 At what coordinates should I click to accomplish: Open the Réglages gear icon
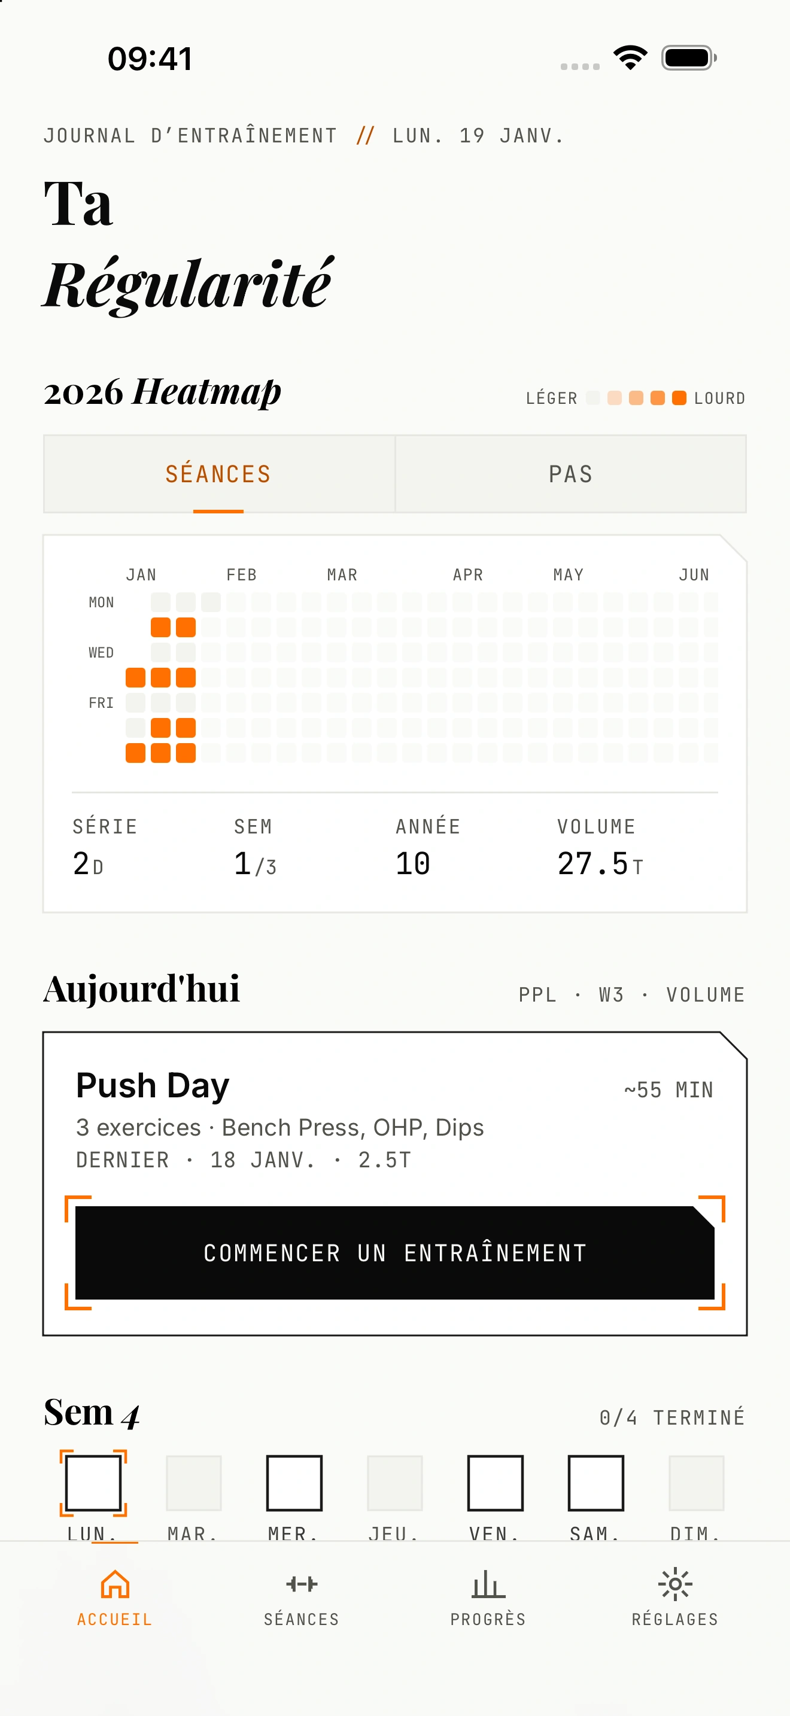[674, 1584]
